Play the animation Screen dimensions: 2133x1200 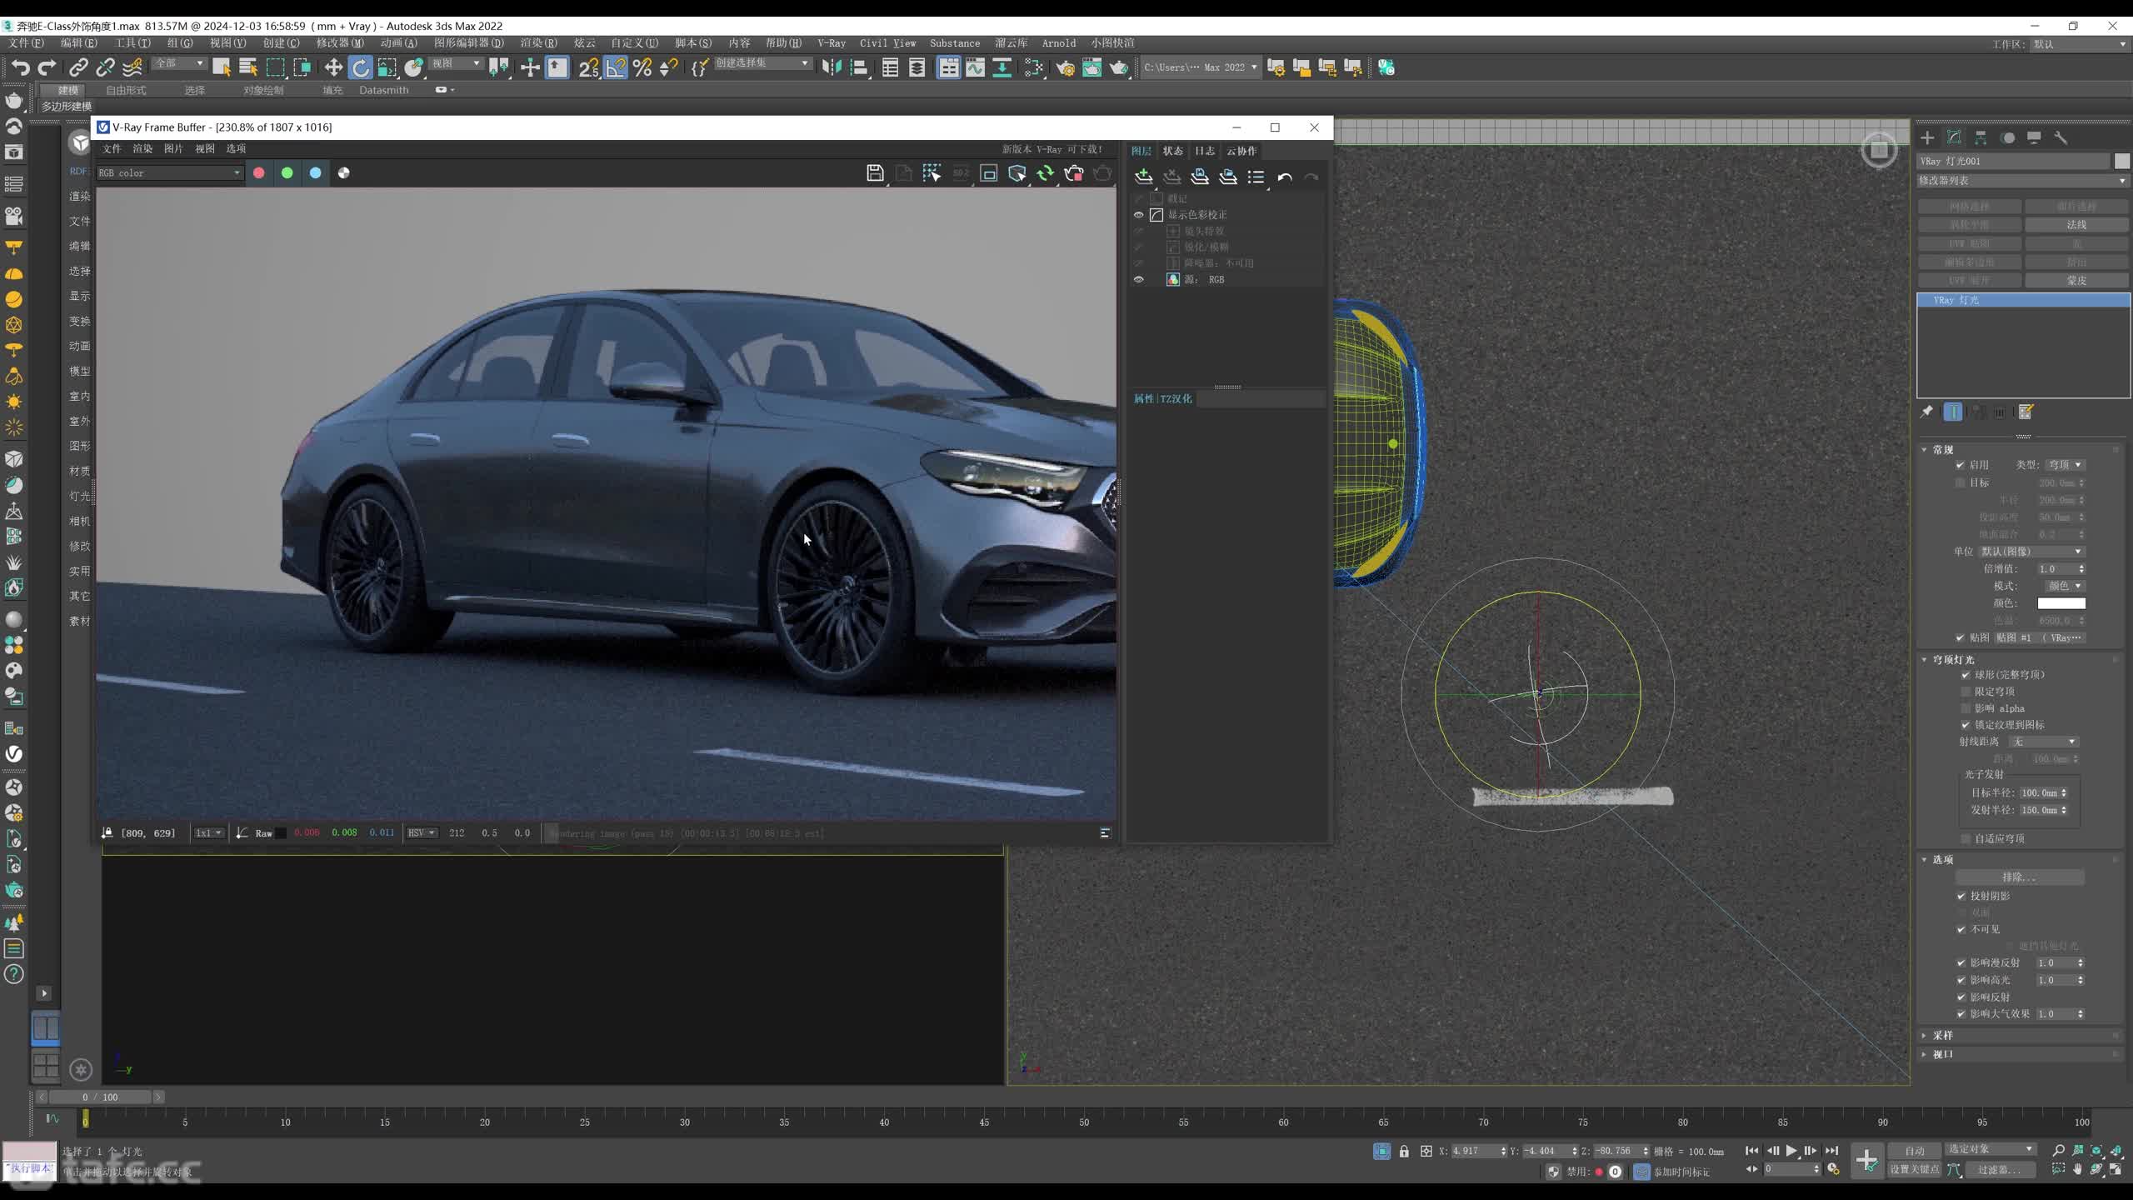[1791, 1151]
